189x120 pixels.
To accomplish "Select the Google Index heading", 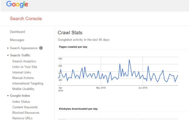I will click(20, 96).
